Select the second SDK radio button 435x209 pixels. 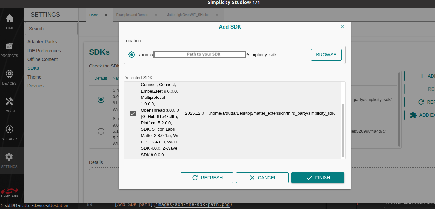101,131
